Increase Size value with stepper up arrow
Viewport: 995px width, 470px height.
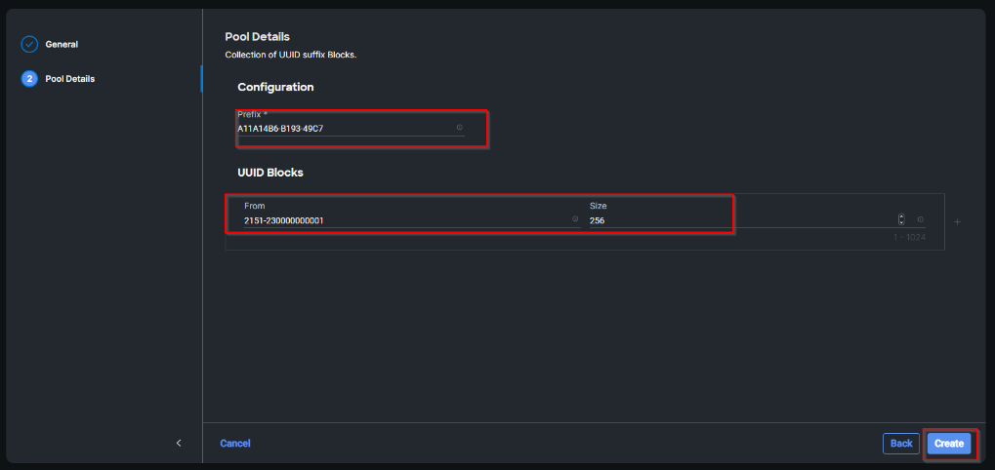click(x=901, y=216)
